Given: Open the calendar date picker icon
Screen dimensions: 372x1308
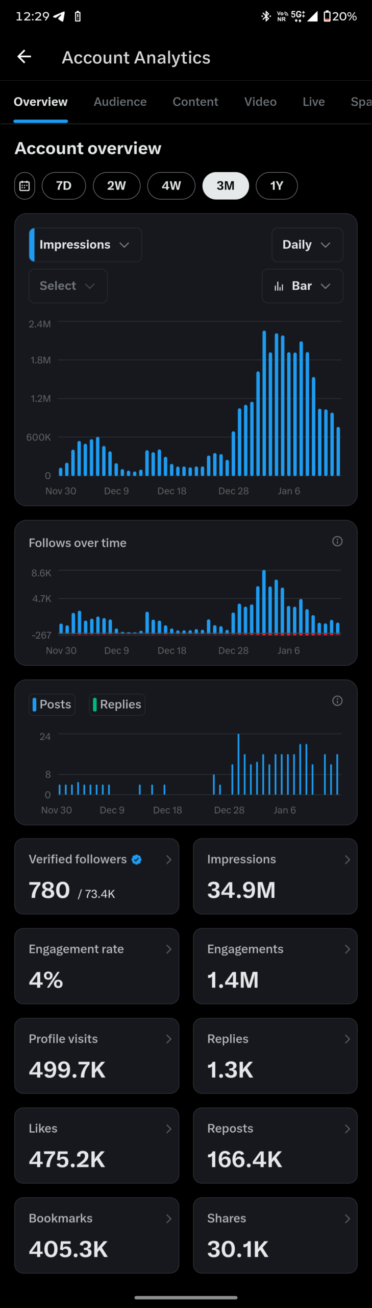Looking at the screenshot, I should (24, 186).
